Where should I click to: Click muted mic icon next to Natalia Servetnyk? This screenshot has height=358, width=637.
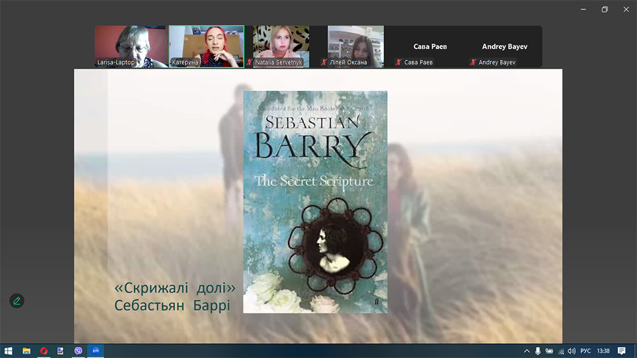pyautogui.click(x=250, y=62)
